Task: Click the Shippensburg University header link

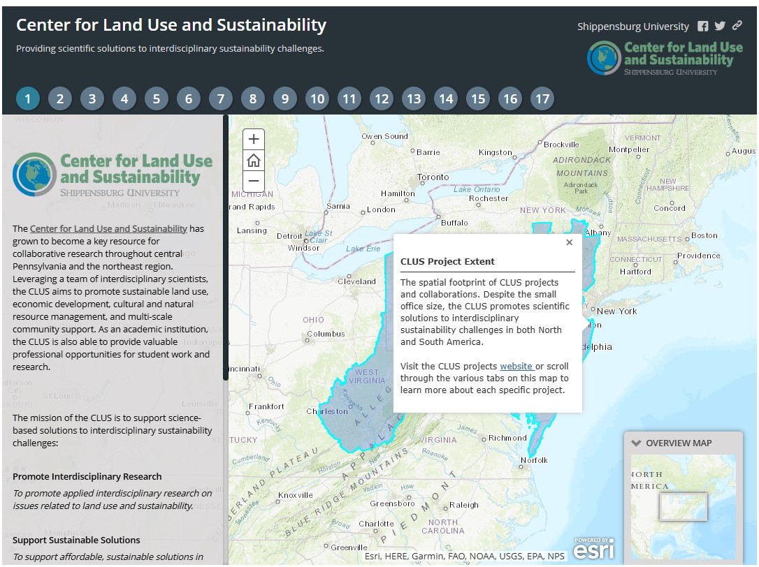Action: pos(632,27)
